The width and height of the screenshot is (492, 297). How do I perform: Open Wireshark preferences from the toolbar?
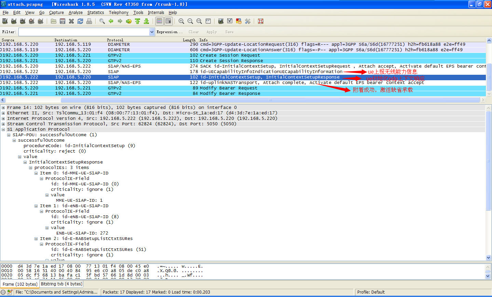pyautogui.click(x=248, y=21)
